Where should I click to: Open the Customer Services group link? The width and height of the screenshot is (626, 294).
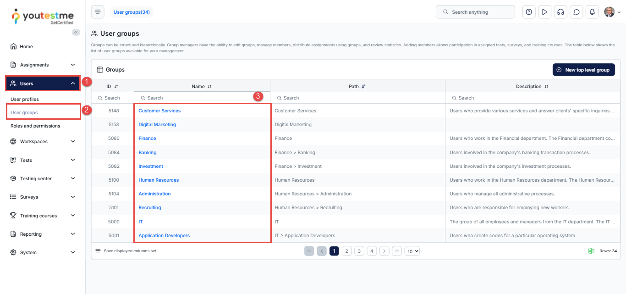coord(159,111)
